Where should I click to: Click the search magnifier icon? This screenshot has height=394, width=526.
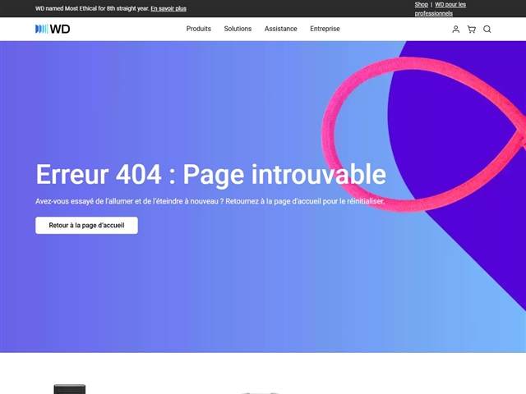pos(487,30)
